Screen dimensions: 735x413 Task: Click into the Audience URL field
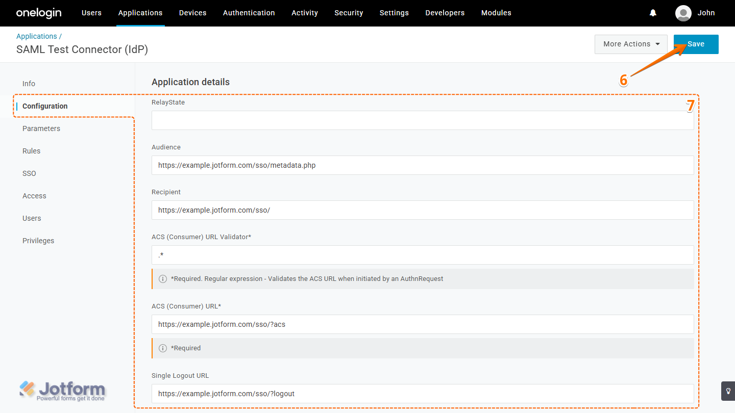coord(422,165)
